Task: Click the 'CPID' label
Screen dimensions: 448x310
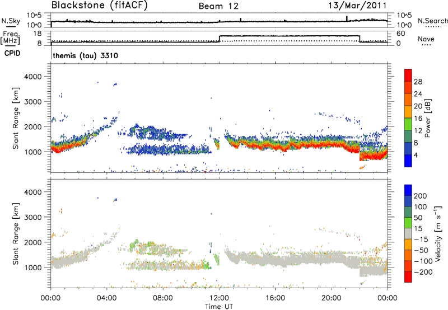Action: (x=12, y=53)
